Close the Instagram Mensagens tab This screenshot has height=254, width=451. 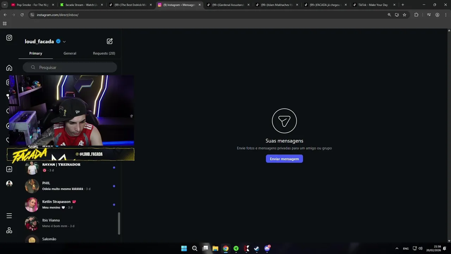click(x=199, y=5)
